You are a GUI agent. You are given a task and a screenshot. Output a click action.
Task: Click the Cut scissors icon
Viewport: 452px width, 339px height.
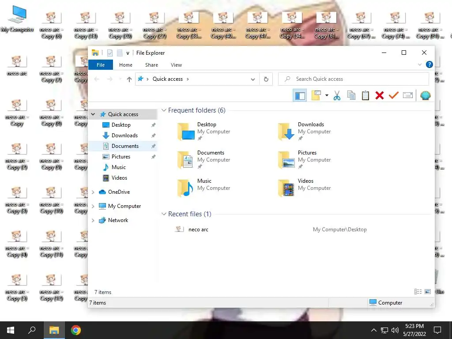337,95
